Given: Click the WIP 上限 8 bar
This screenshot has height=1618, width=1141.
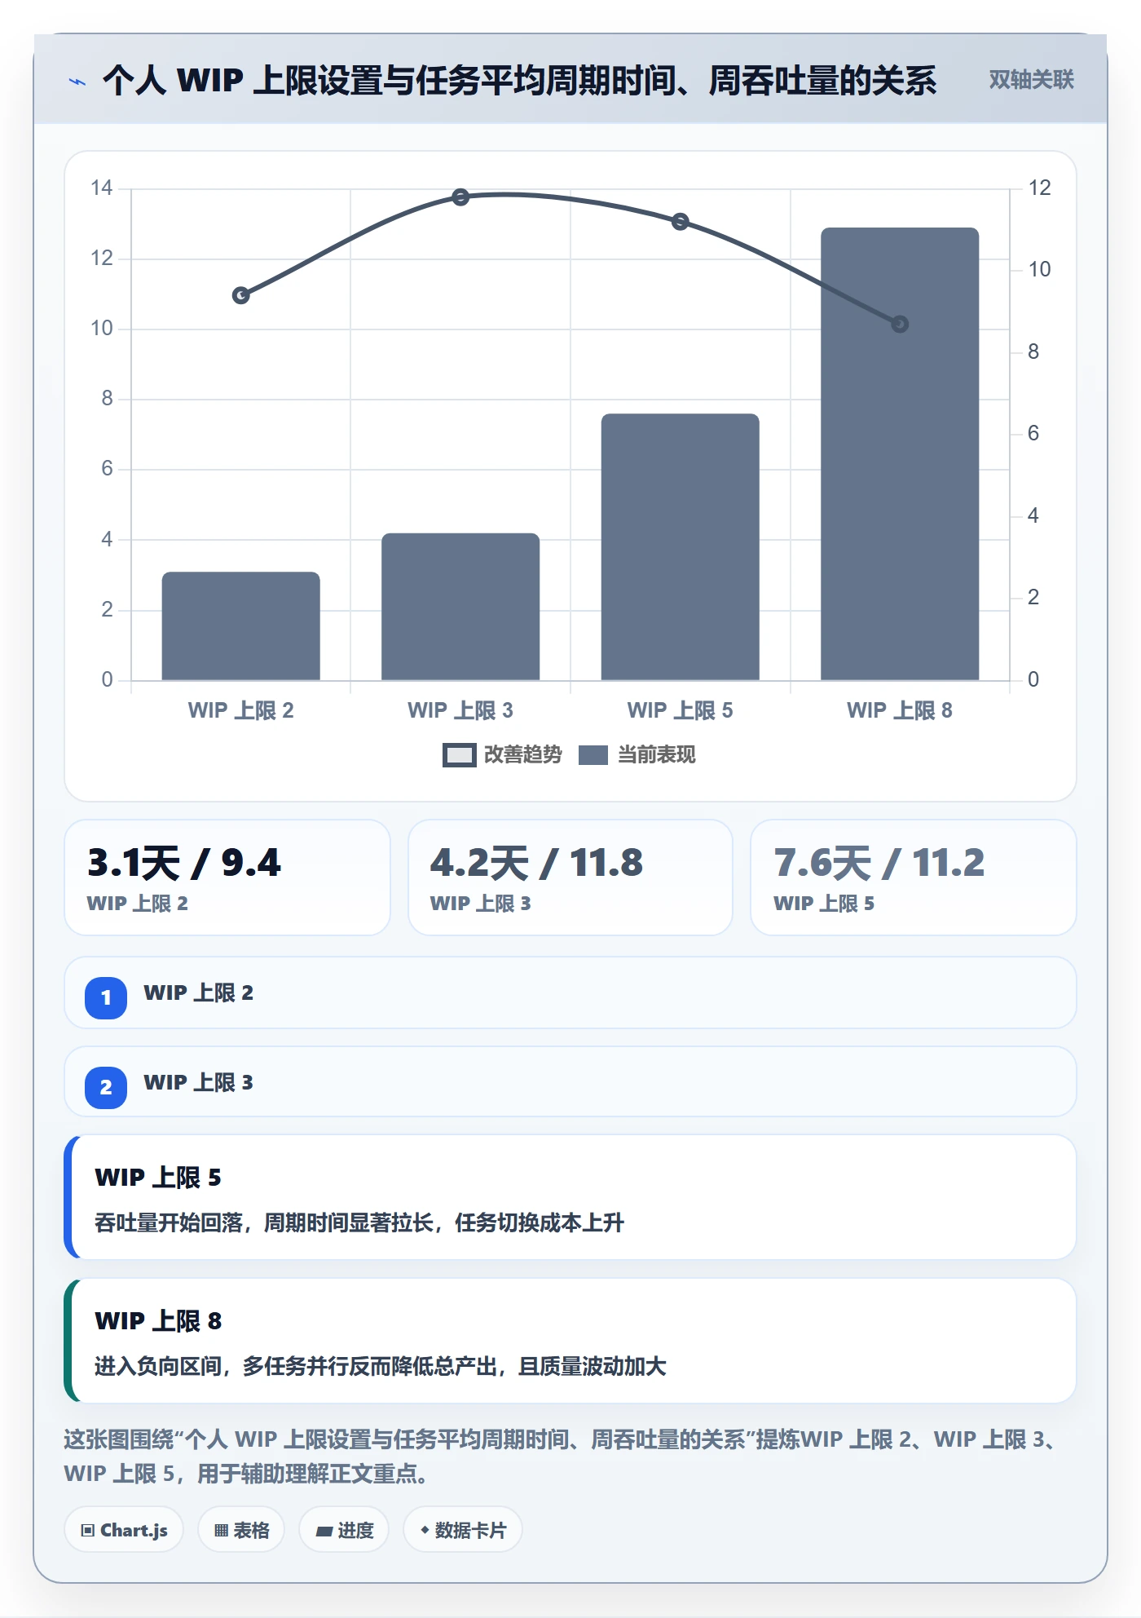Looking at the screenshot, I should pyautogui.click(x=899, y=453).
